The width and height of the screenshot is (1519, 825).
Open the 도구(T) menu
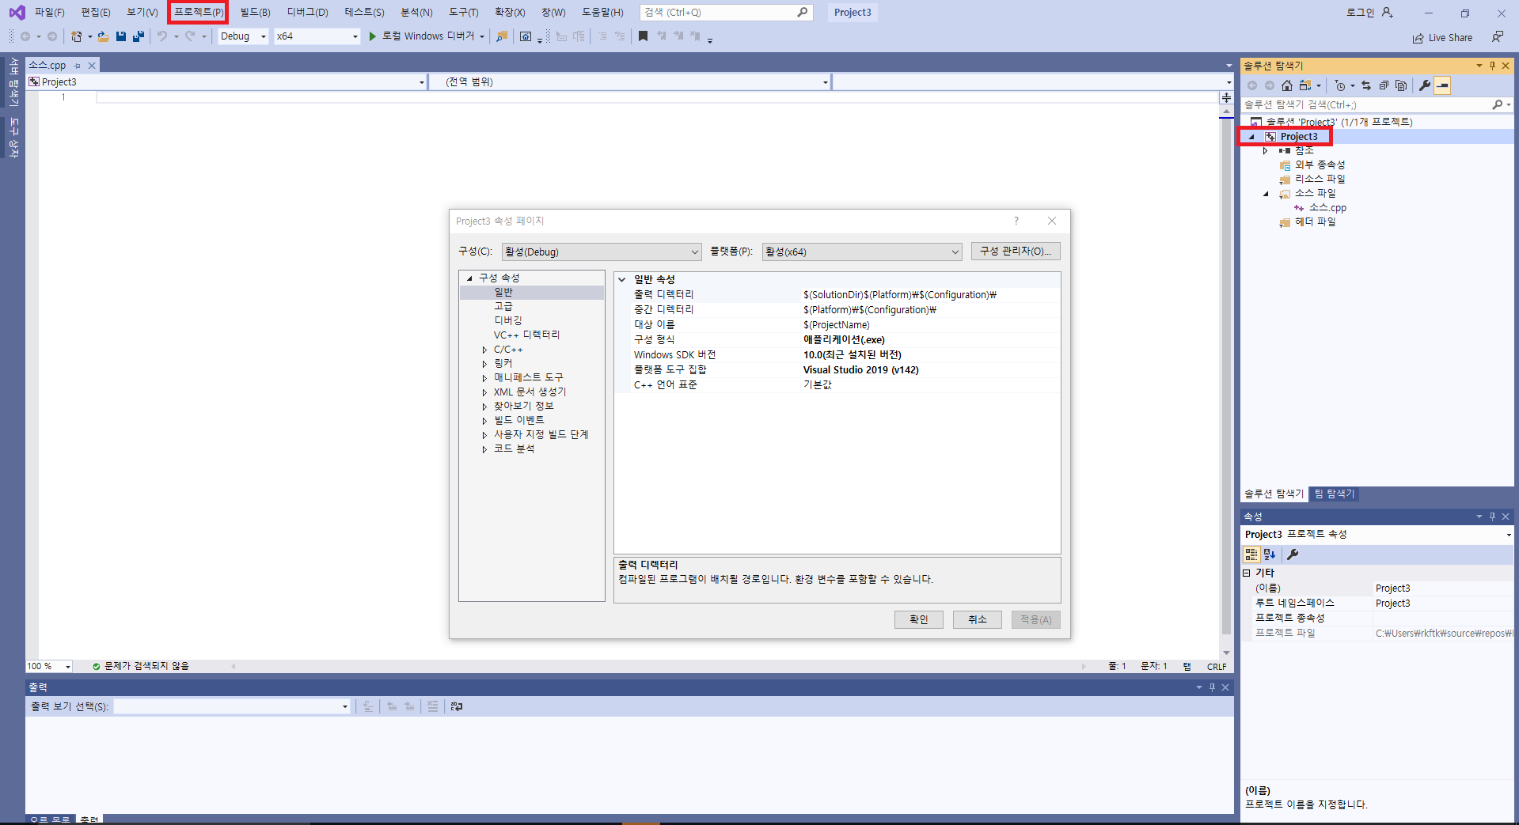pos(464,12)
